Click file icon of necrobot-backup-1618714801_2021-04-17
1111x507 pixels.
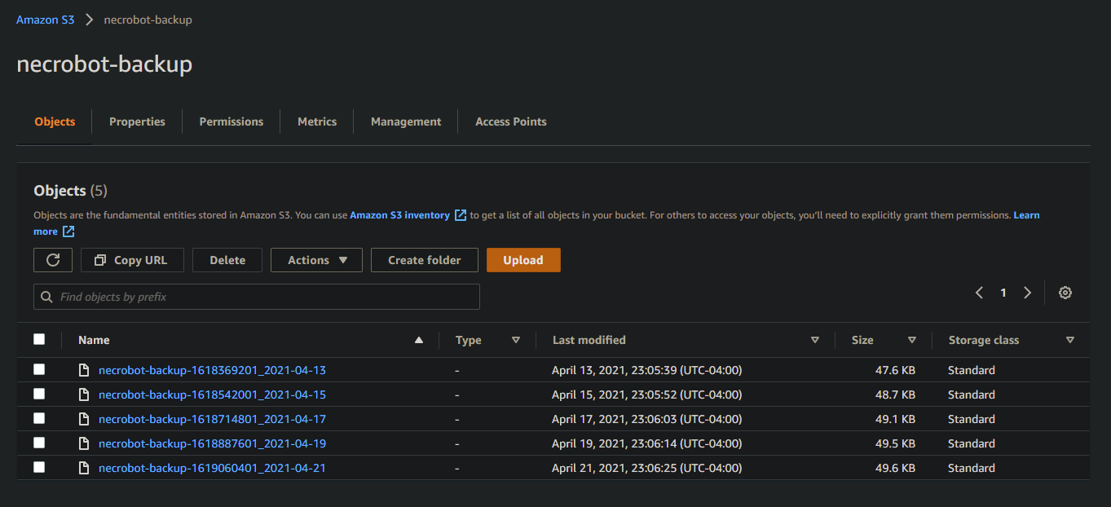pos(83,419)
